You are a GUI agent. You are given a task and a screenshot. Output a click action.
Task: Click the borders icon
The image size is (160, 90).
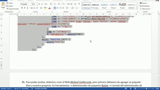[x=76, y=8]
